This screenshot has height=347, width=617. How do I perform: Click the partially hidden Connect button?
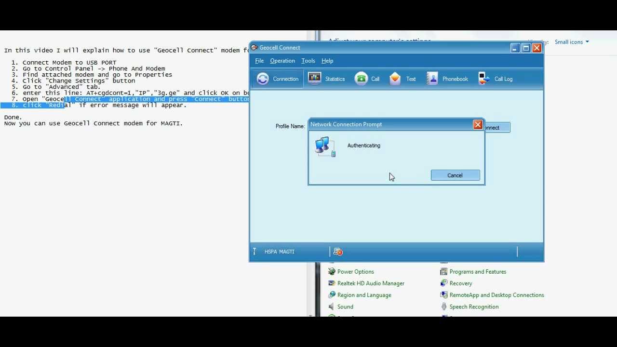click(497, 128)
